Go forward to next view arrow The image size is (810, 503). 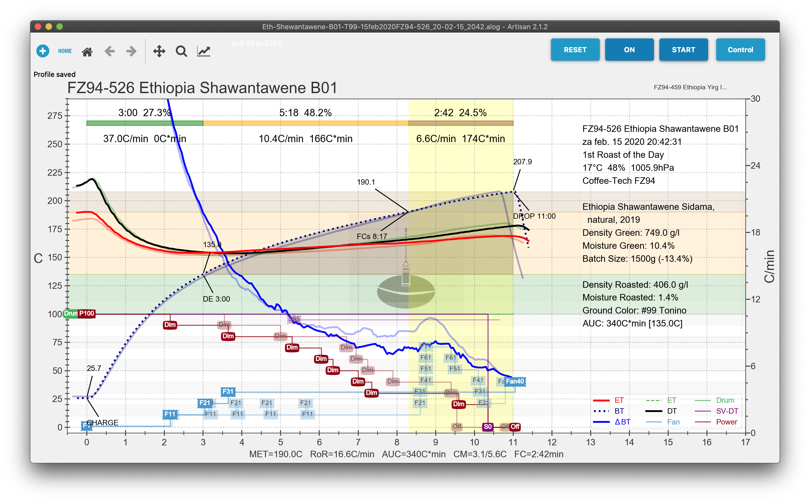coord(131,51)
